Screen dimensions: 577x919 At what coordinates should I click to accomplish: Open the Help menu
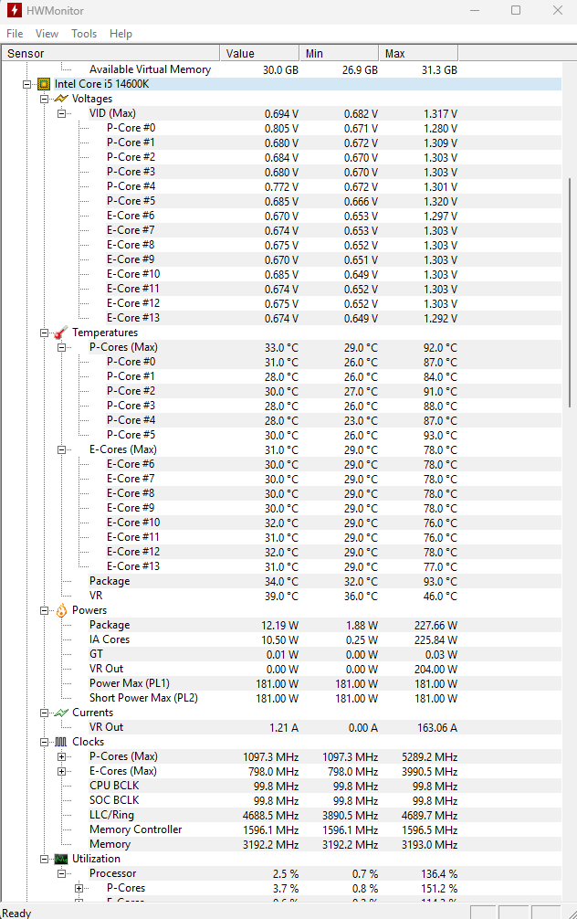[x=121, y=34]
